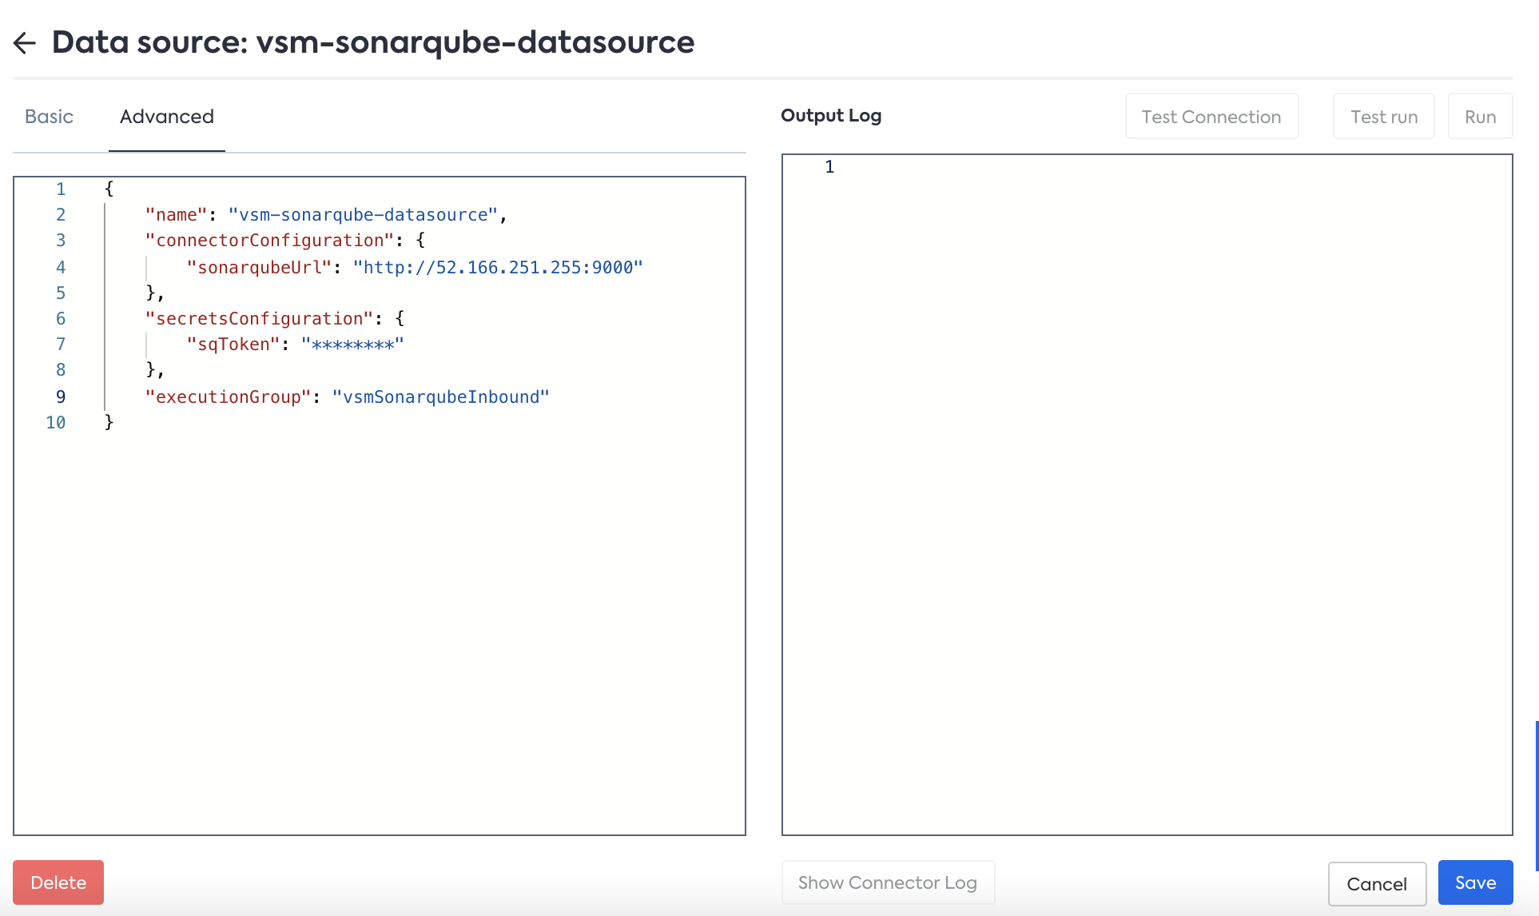Save the data source configuration
This screenshot has height=916, width=1539.
pyautogui.click(x=1475, y=882)
